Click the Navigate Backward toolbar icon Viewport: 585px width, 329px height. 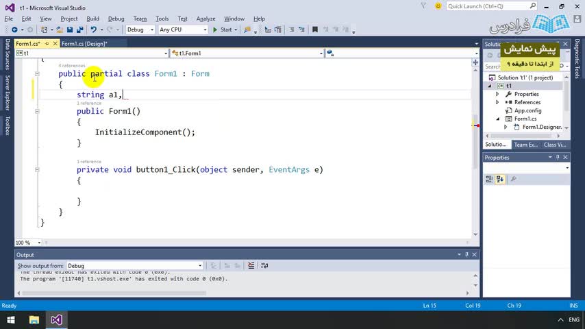point(14,29)
